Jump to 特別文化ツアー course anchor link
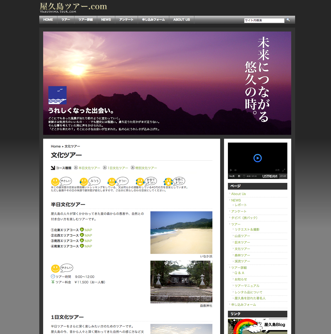 click(146, 168)
